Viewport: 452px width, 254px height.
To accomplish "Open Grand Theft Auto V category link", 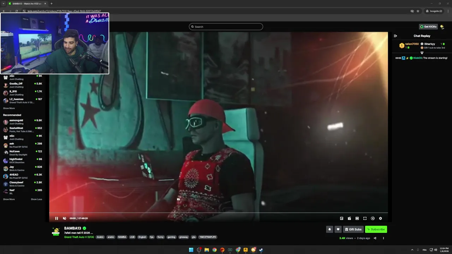I will point(79,237).
